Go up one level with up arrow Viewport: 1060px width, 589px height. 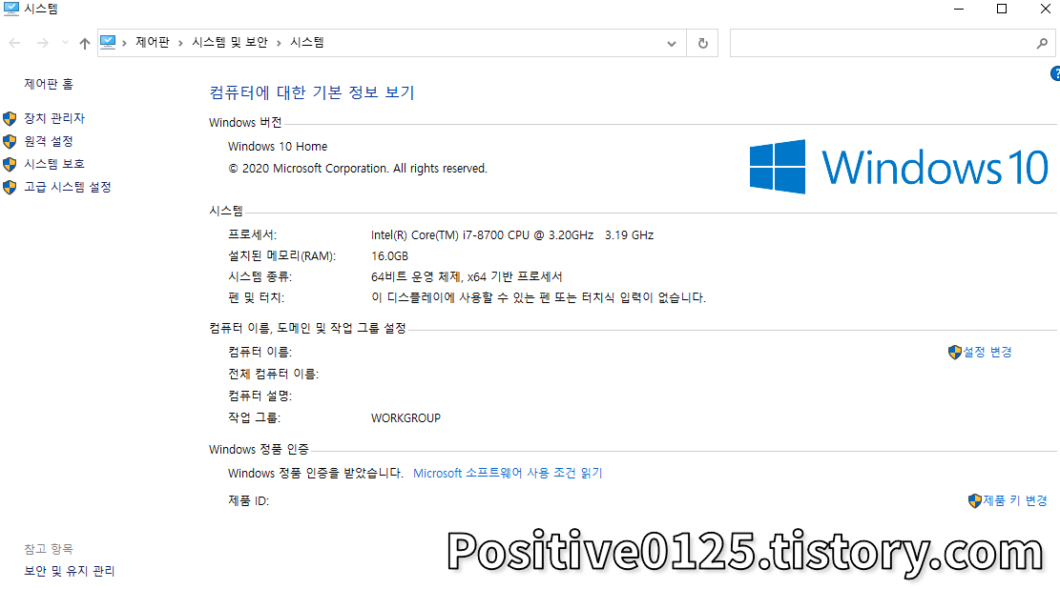tap(85, 43)
